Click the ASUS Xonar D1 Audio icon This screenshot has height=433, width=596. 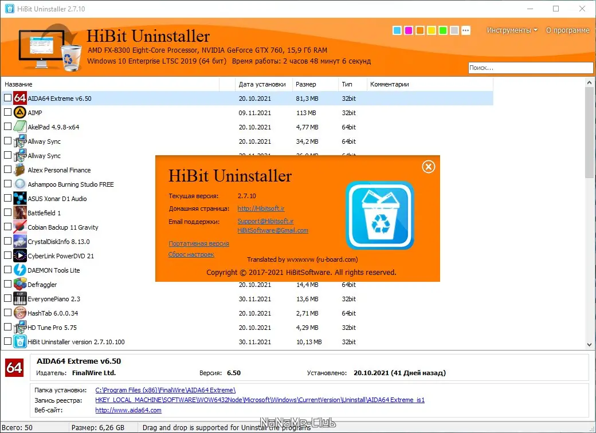click(x=19, y=199)
